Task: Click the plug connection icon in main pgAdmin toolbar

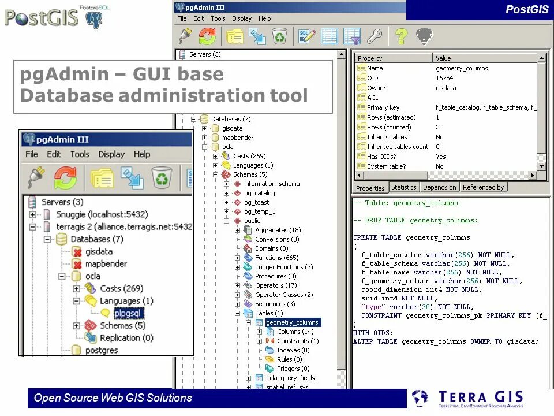Action: [x=185, y=35]
